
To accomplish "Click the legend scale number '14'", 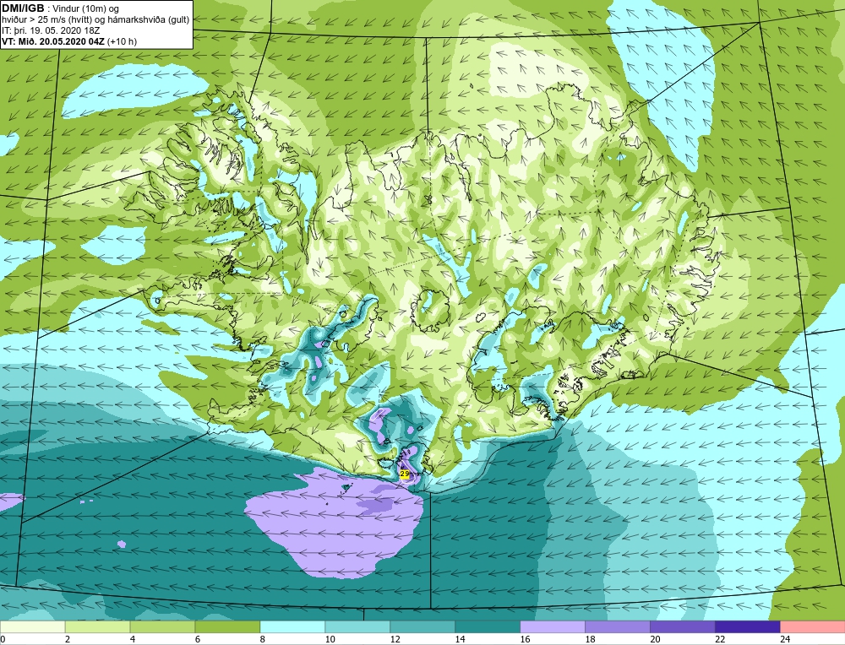I will 460,640.
